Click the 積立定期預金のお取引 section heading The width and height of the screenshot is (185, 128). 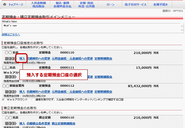pos(20,108)
